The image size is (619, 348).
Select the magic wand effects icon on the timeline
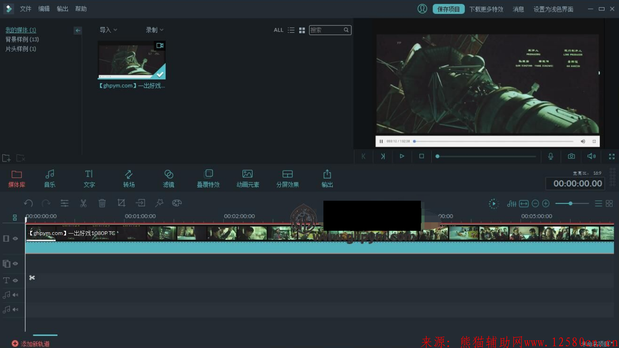[x=159, y=203]
